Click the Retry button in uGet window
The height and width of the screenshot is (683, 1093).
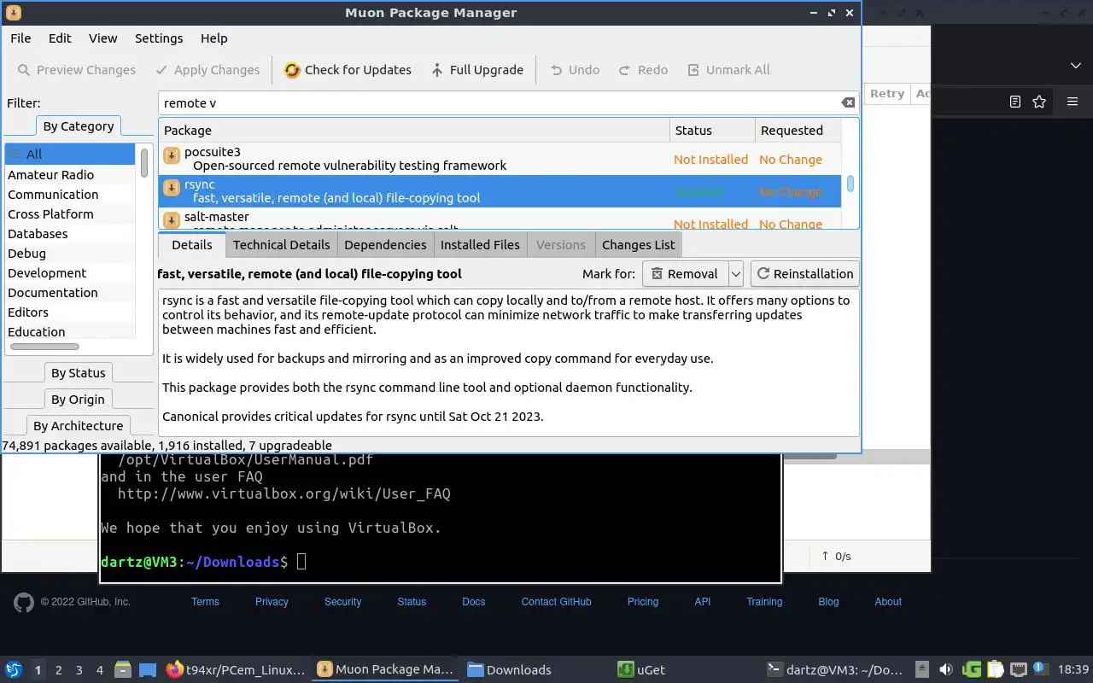coord(887,94)
